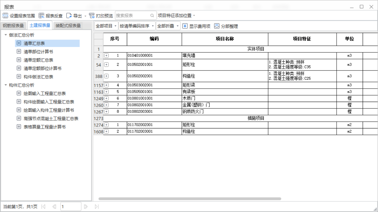
Task: Open the 打印预览 print preview icon
Action: point(92,16)
